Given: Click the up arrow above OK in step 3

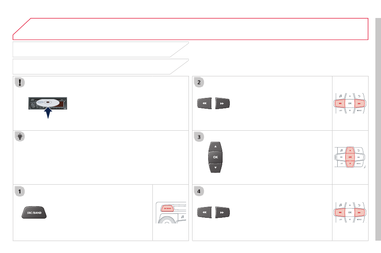Looking at the screenshot, I should [x=215, y=147].
